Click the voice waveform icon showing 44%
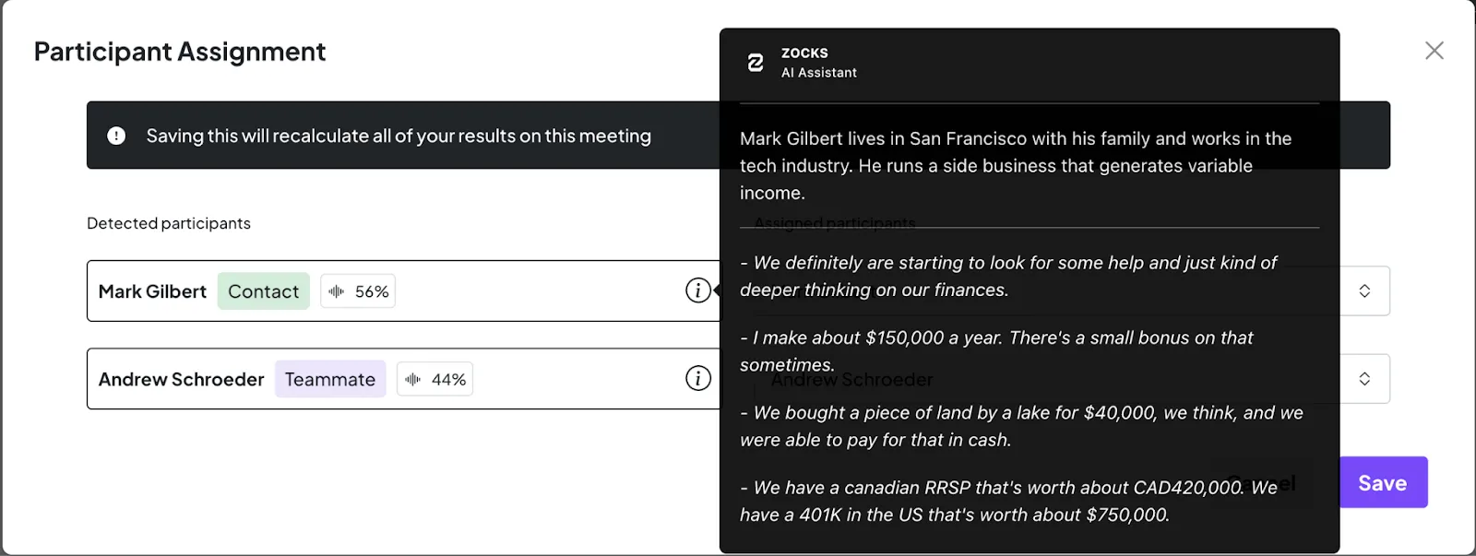 413,379
